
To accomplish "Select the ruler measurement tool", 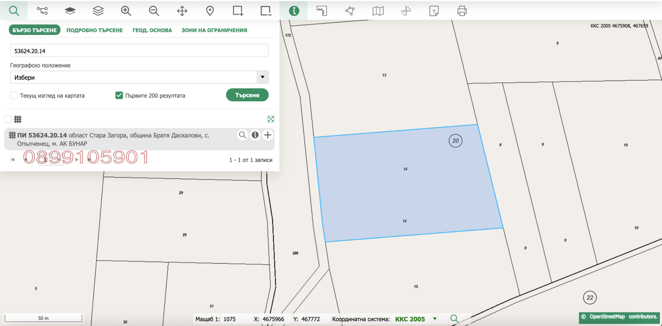I will point(321,11).
